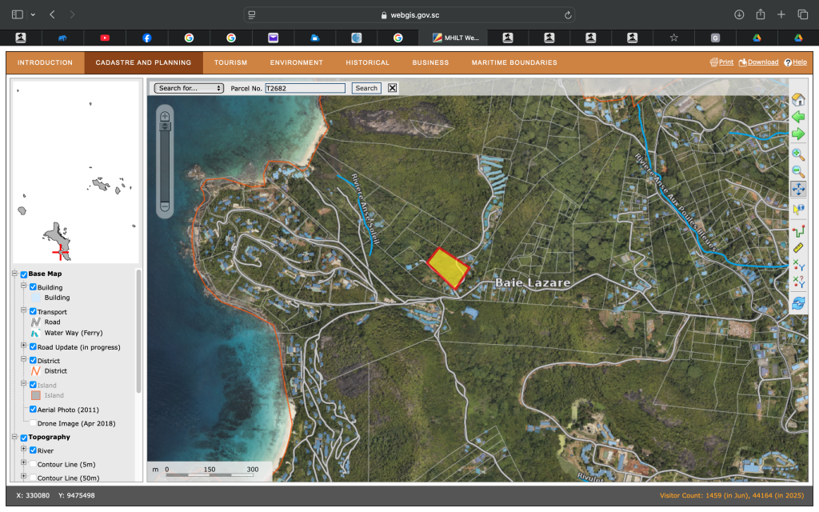
Task: Turn on Contour Line (5m) layer
Action: (x=33, y=464)
